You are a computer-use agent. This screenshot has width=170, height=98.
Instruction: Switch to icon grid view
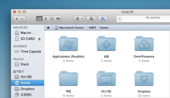pos(39,19)
